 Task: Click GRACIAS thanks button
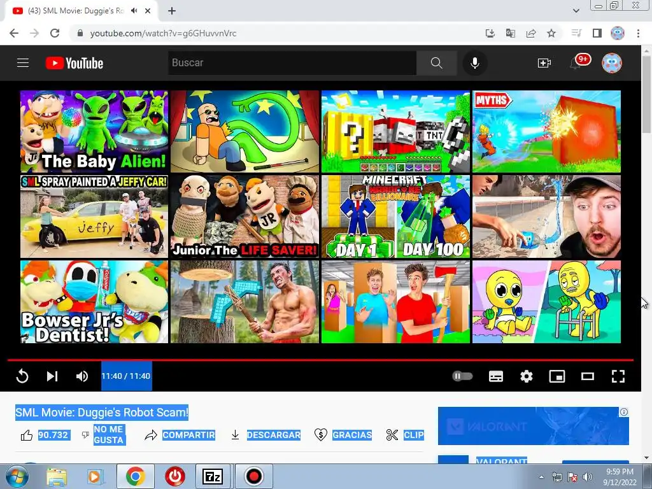[343, 435]
